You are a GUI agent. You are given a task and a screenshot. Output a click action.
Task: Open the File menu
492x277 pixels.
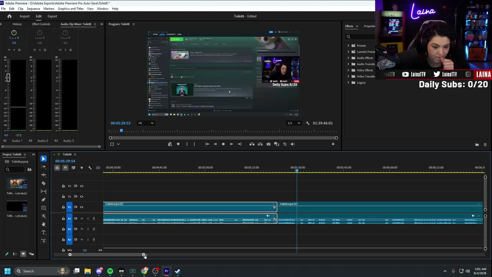point(3,8)
